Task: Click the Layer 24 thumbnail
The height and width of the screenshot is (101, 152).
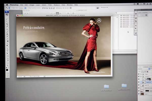Action: pos(142,85)
